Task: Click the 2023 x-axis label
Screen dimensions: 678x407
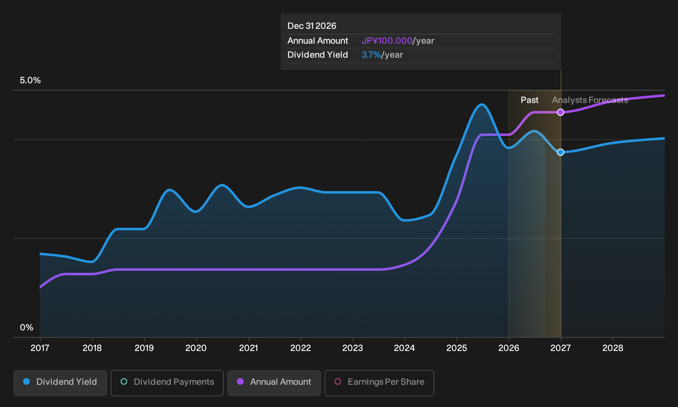Action: (x=353, y=348)
